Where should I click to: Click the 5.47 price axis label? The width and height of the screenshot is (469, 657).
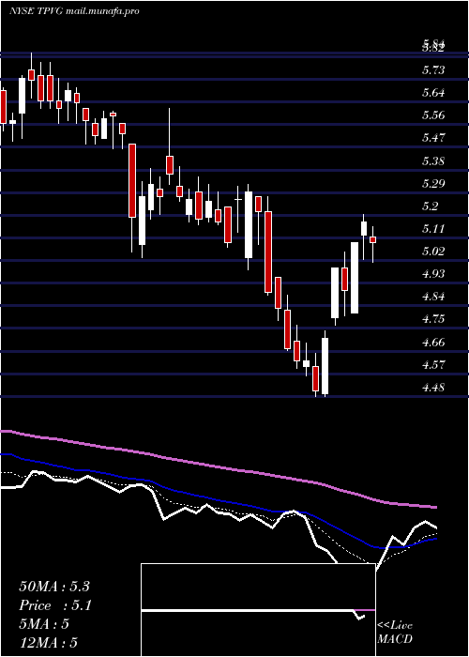(433, 138)
